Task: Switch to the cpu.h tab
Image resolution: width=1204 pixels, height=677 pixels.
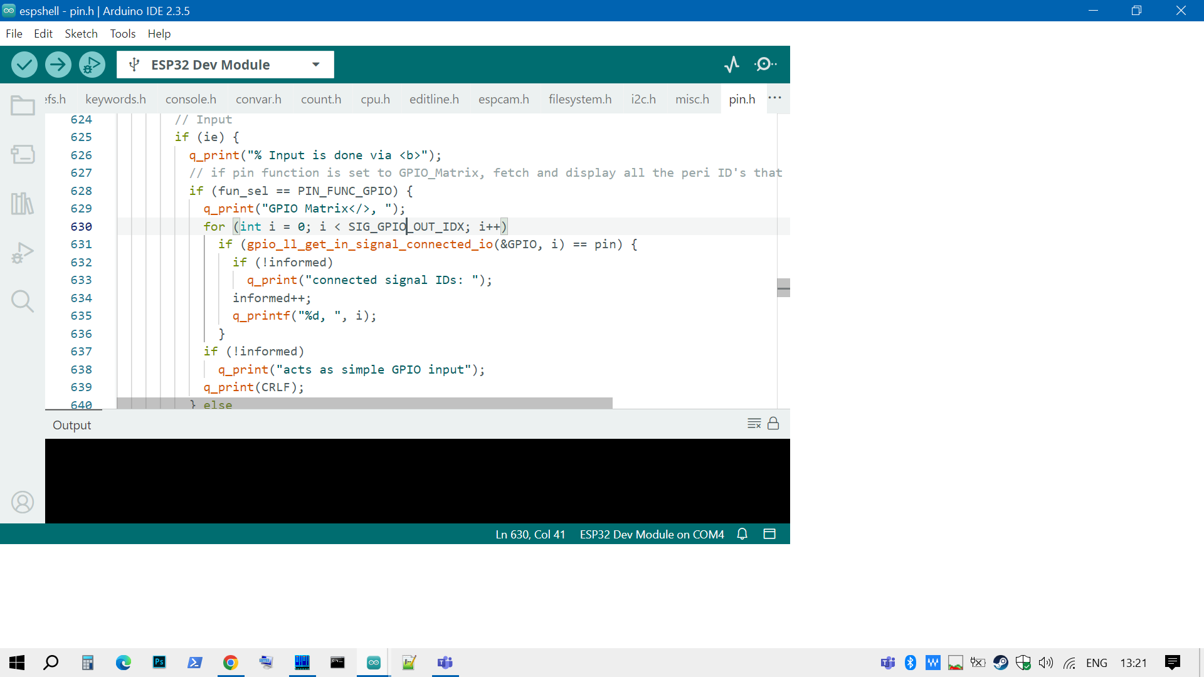Action: [x=375, y=99]
